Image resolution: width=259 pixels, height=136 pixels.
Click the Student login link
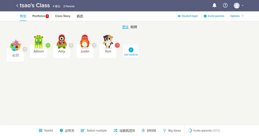click(188, 16)
